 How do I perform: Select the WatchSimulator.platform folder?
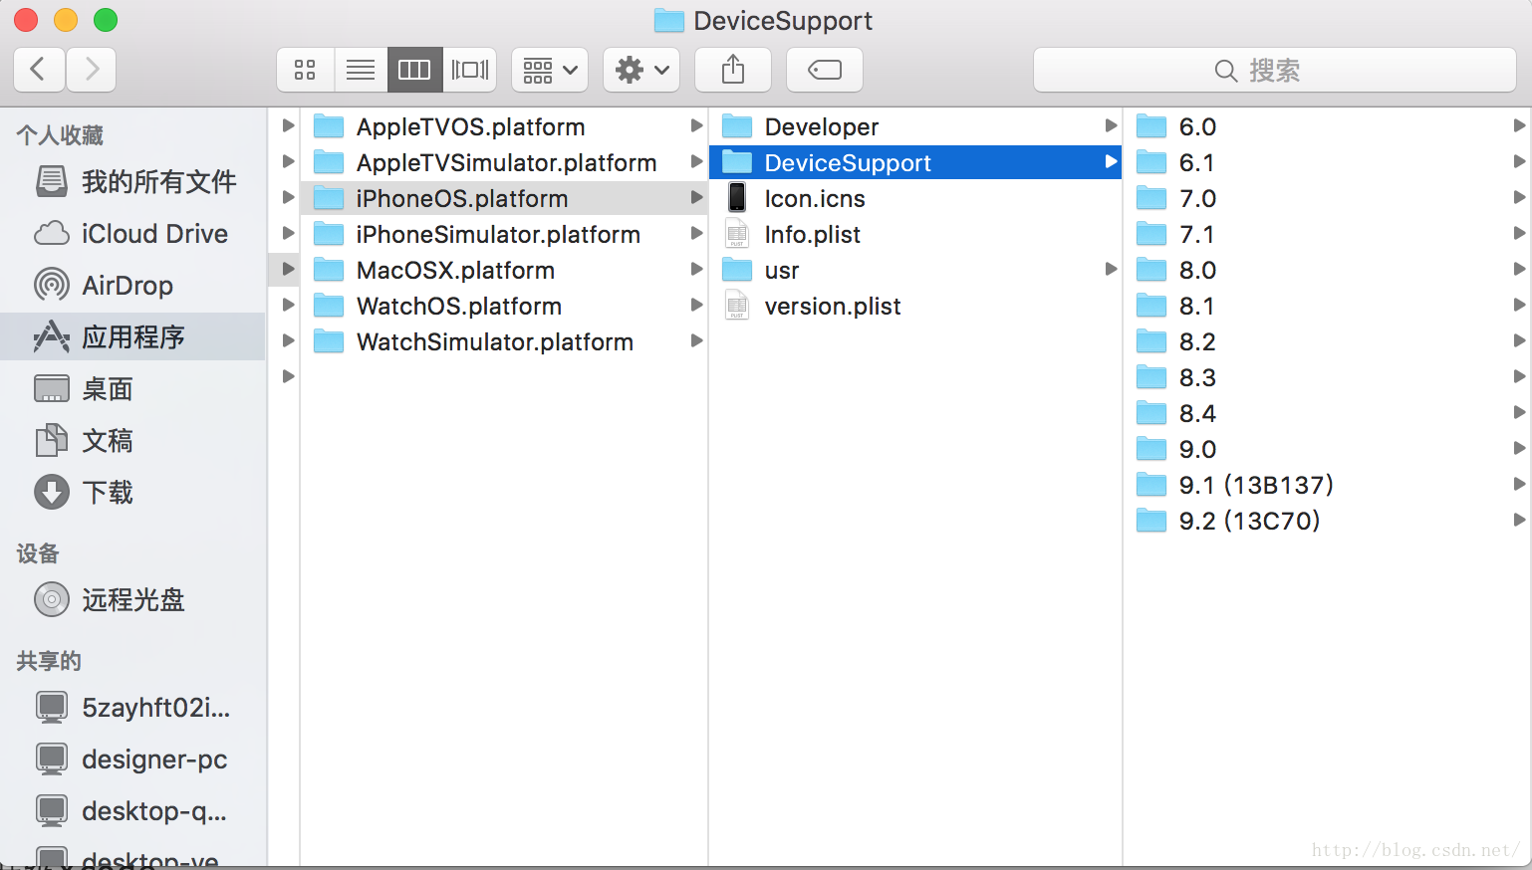click(504, 341)
